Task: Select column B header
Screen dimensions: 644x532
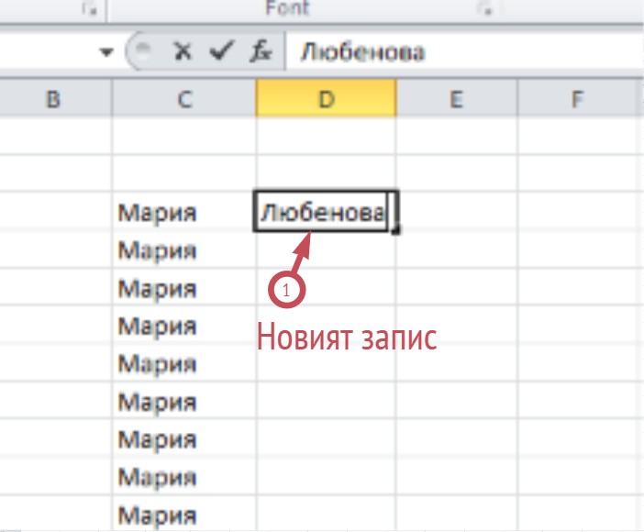Action: (x=53, y=98)
